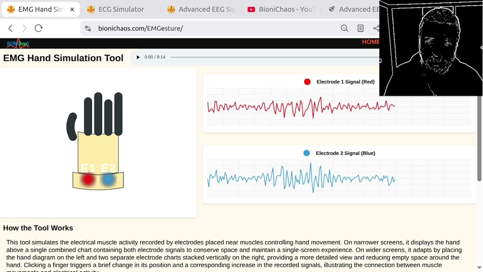Screen dimensions: 483x272
Task: Reload the page with the refresh icon
Action: (38, 28)
